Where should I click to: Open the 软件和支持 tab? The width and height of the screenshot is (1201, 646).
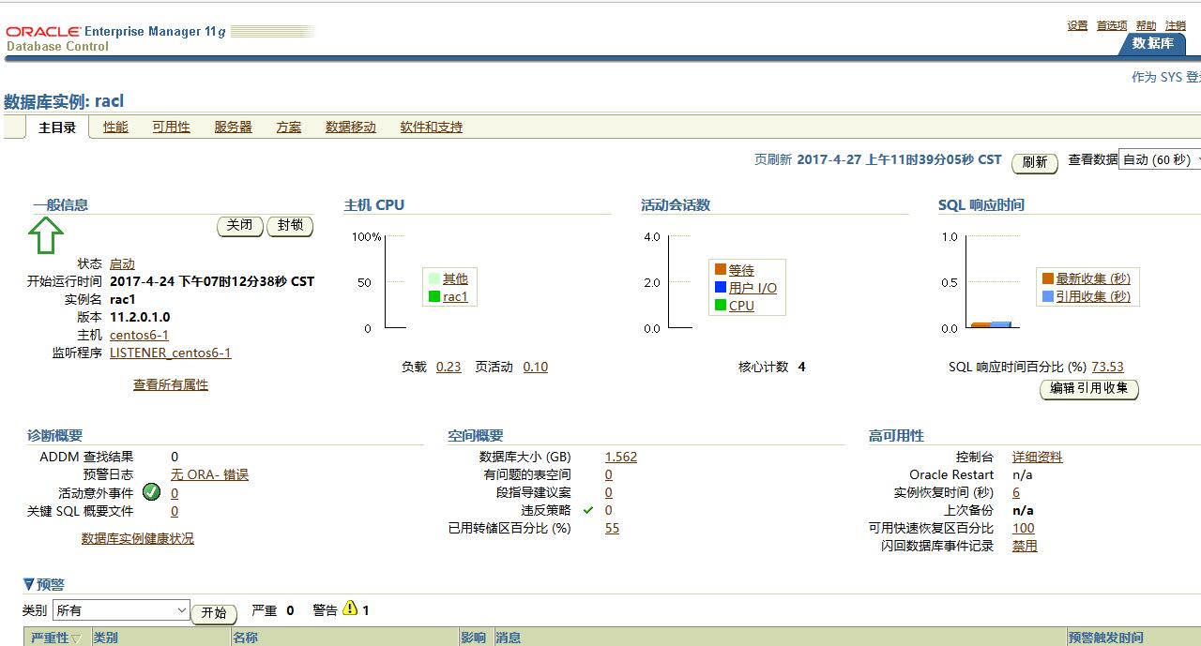[x=432, y=127]
